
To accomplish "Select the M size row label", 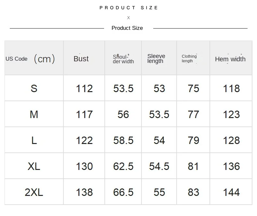I will 34,114.
